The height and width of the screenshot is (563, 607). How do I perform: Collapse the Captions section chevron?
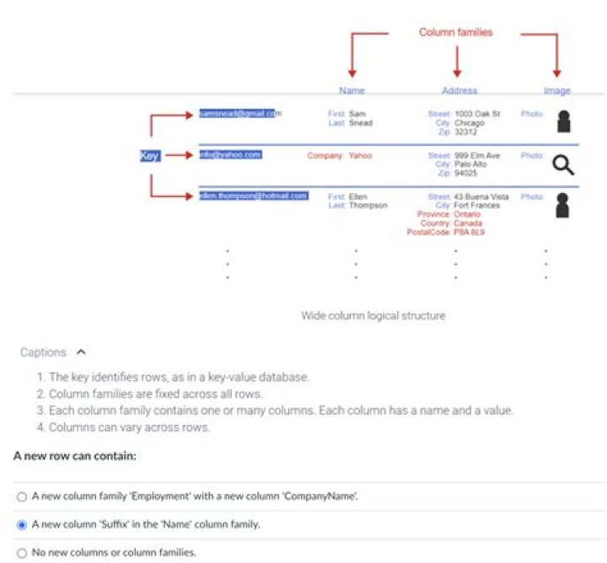coord(81,352)
